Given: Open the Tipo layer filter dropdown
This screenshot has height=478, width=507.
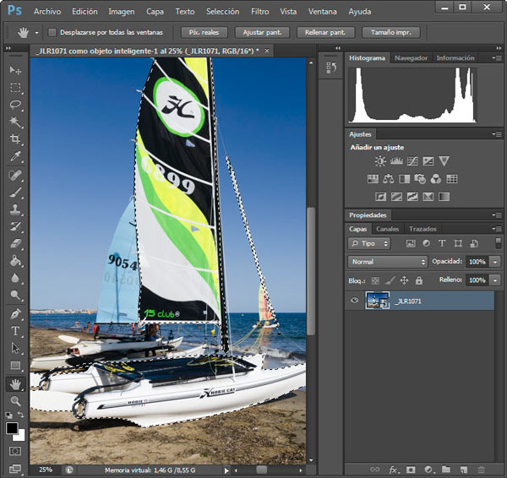Looking at the screenshot, I should [369, 244].
